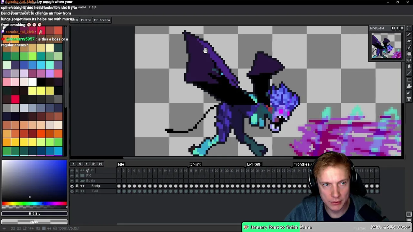Lock the active Body layer
Viewport: 413px width, 232px height.
[x=77, y=186]
